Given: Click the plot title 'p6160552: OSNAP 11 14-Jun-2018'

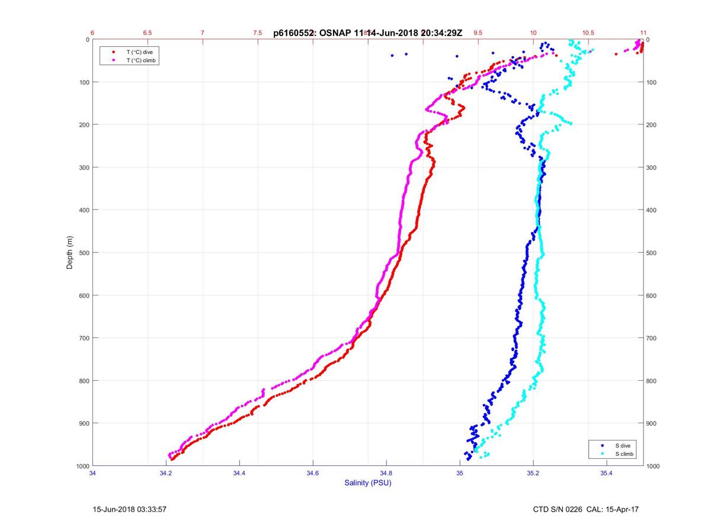Looking at the screenshot, I should (367, 33).
